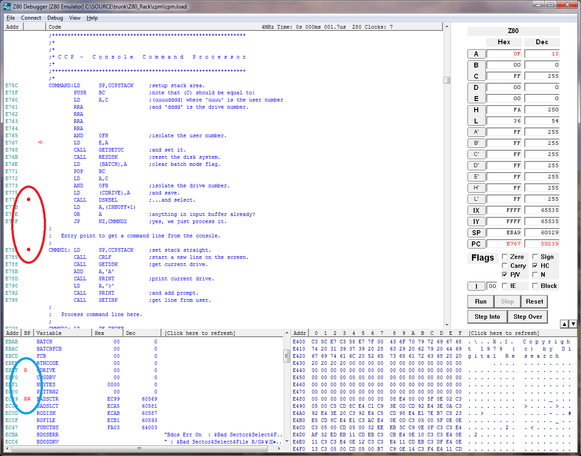Open the View menu
Viewport: 581px width, 456px height.
point(75,18)
